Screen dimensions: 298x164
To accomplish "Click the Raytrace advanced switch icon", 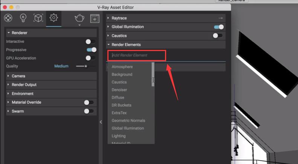I will (x=220, y=18).
